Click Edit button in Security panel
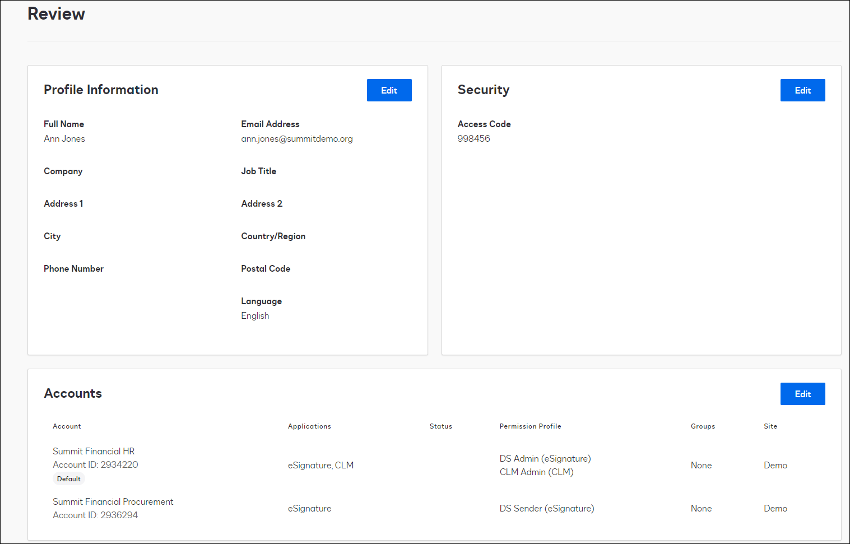The image size is (850, 544). click(802, 90)
